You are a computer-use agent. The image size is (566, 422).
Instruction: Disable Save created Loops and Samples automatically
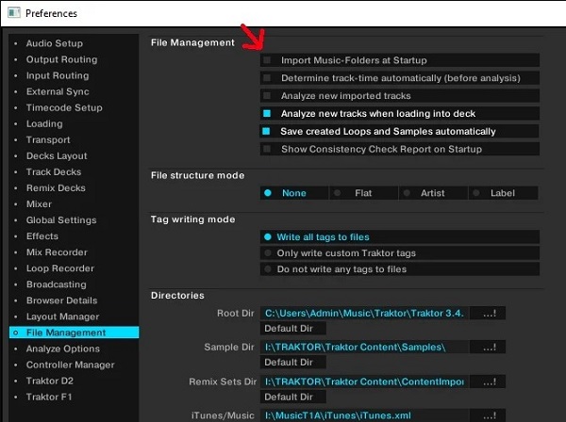tap(266, 131)
